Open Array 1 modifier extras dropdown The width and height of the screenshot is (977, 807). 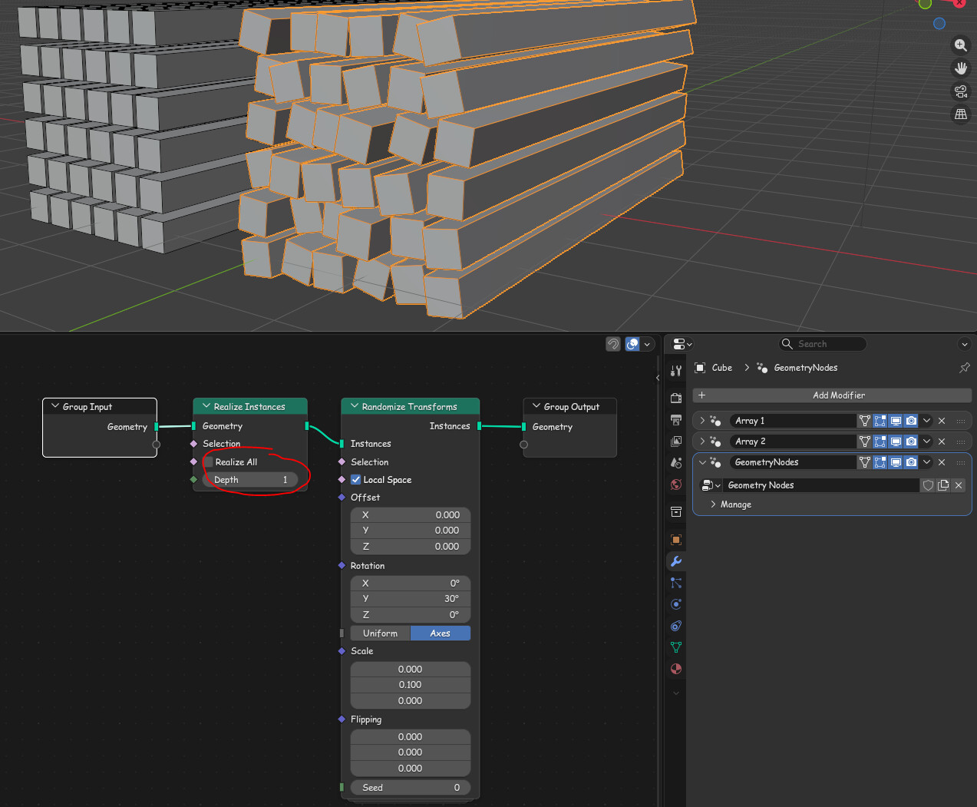[926, 421]
